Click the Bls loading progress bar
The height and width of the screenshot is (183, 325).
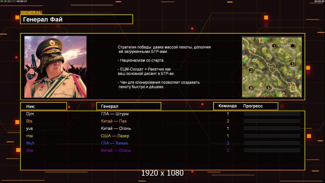[x=272, y=121]
